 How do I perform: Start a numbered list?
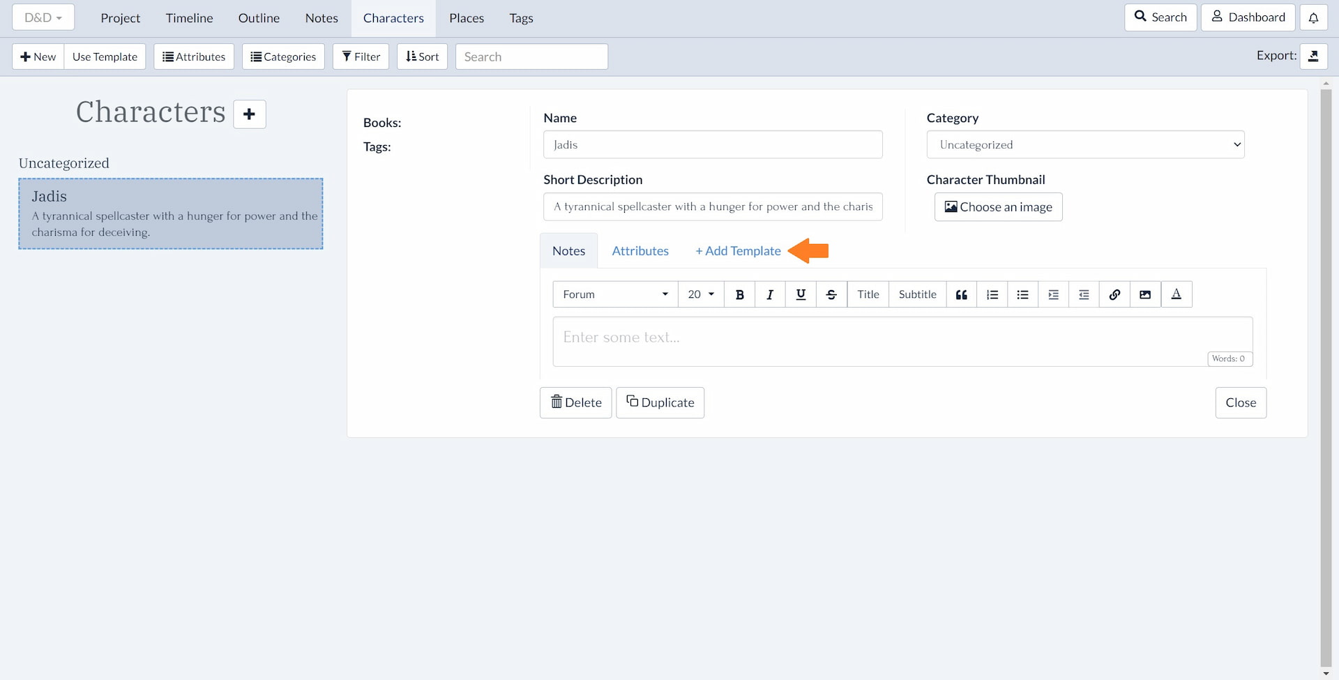[992, 294]
